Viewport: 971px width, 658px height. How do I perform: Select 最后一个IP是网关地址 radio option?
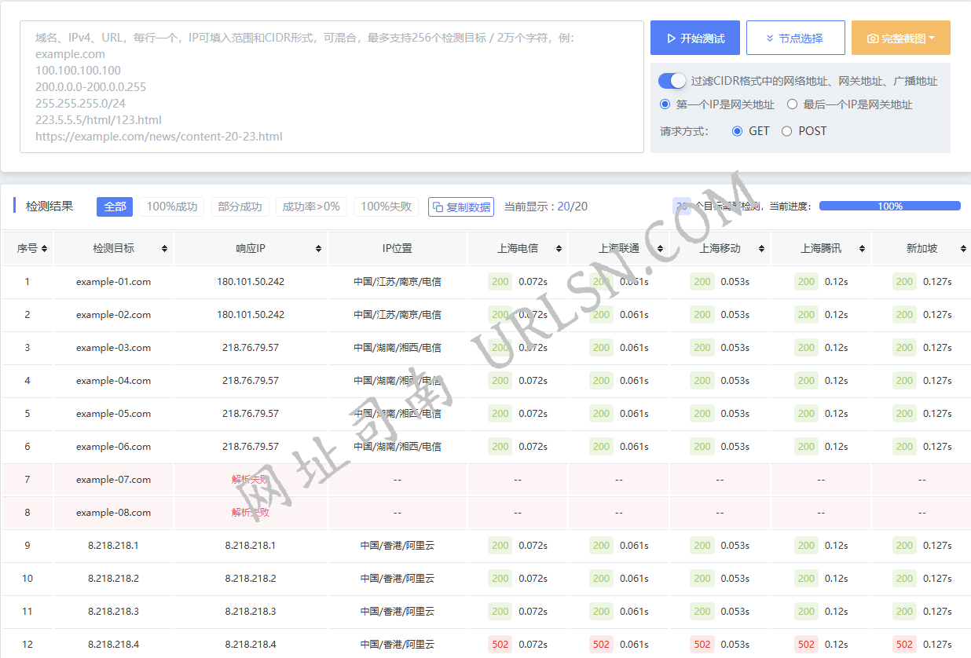[792, 104]
